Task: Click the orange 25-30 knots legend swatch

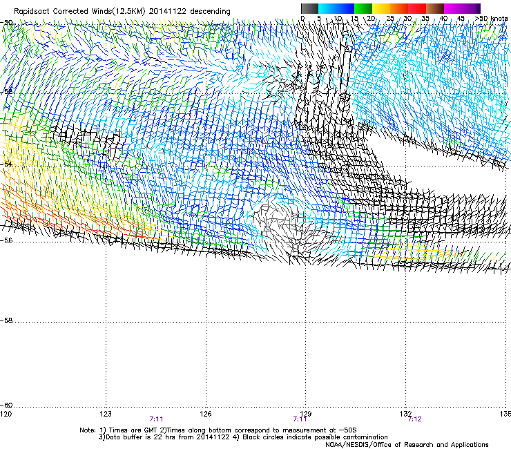Action: [399, 8]
